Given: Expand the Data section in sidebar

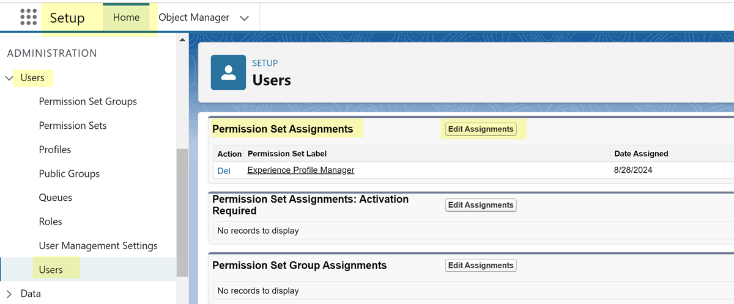Looking at the screenshot, I should click(9, 294).
